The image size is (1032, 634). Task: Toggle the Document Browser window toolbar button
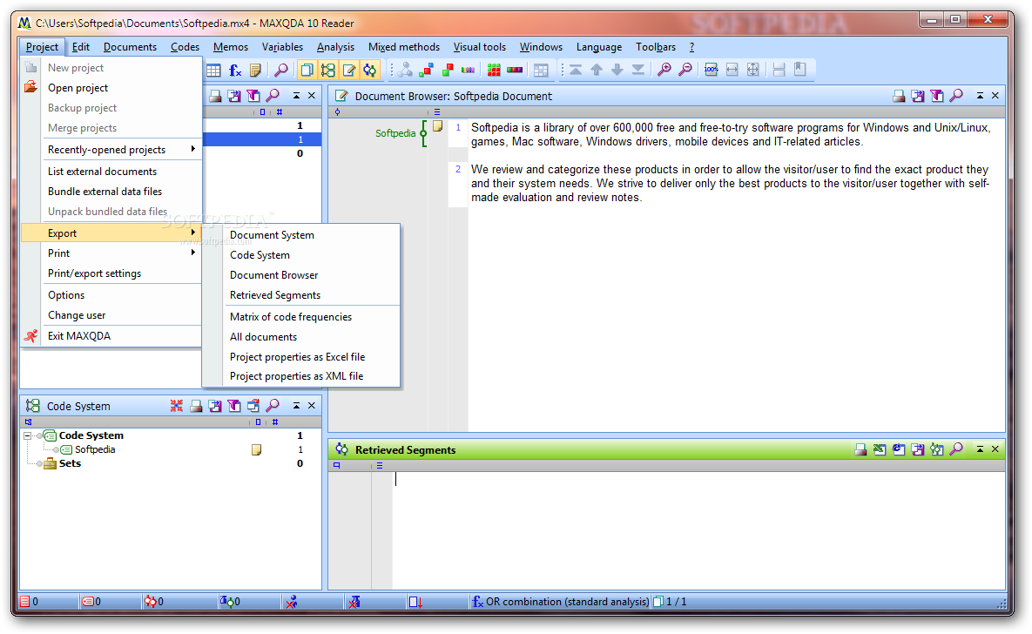[x=349, y=70]
